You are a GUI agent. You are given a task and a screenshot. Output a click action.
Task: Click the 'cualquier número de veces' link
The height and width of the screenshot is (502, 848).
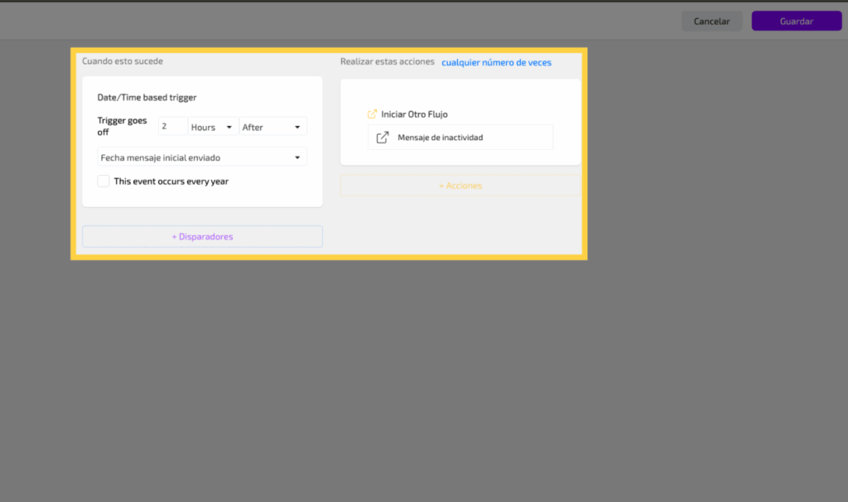point(496,62)
